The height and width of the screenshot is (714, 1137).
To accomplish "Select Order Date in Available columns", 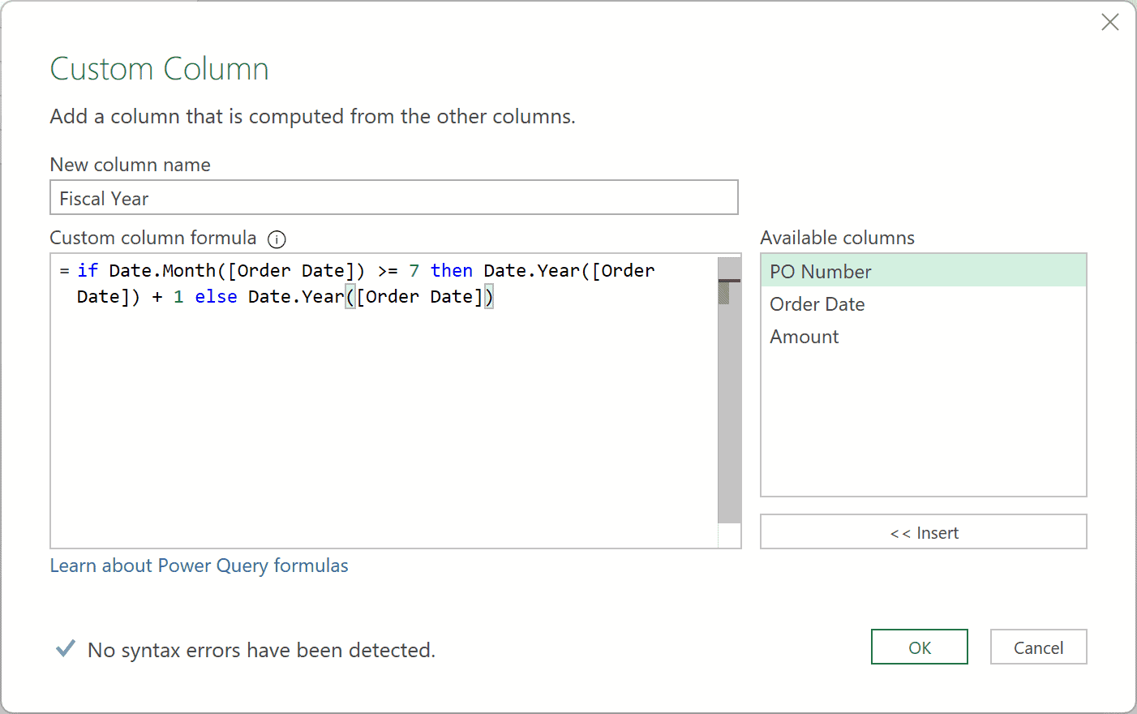I will [924, 303].
